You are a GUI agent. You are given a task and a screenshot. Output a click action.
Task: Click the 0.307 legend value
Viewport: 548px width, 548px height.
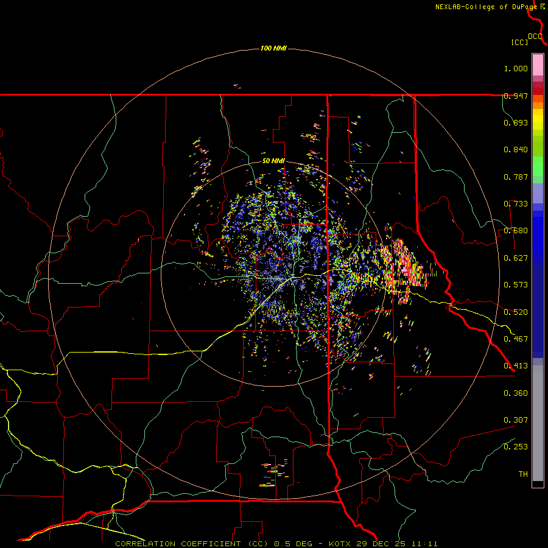pyautogui.click(x=516, y=420)
